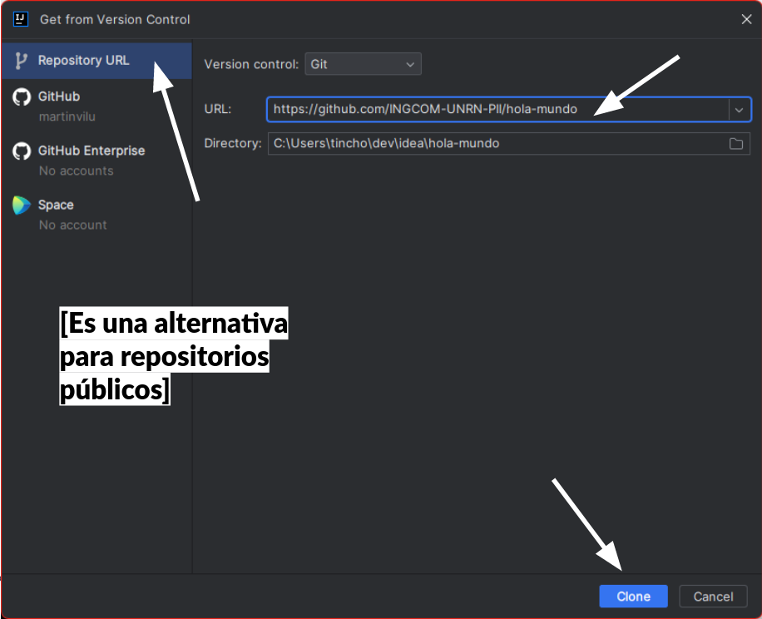Open the folder browser for Directory
The image size is (762, 619).
[x=736, y=144]
